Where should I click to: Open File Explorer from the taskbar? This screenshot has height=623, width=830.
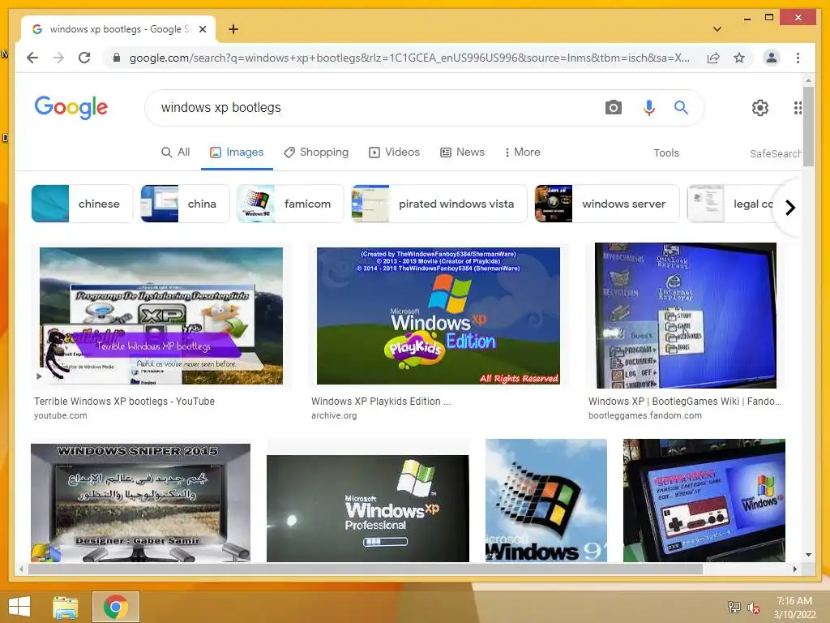66,607
